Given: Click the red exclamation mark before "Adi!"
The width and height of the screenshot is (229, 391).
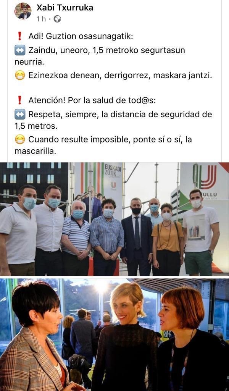Looking at the screenshot, I should 20,36.
